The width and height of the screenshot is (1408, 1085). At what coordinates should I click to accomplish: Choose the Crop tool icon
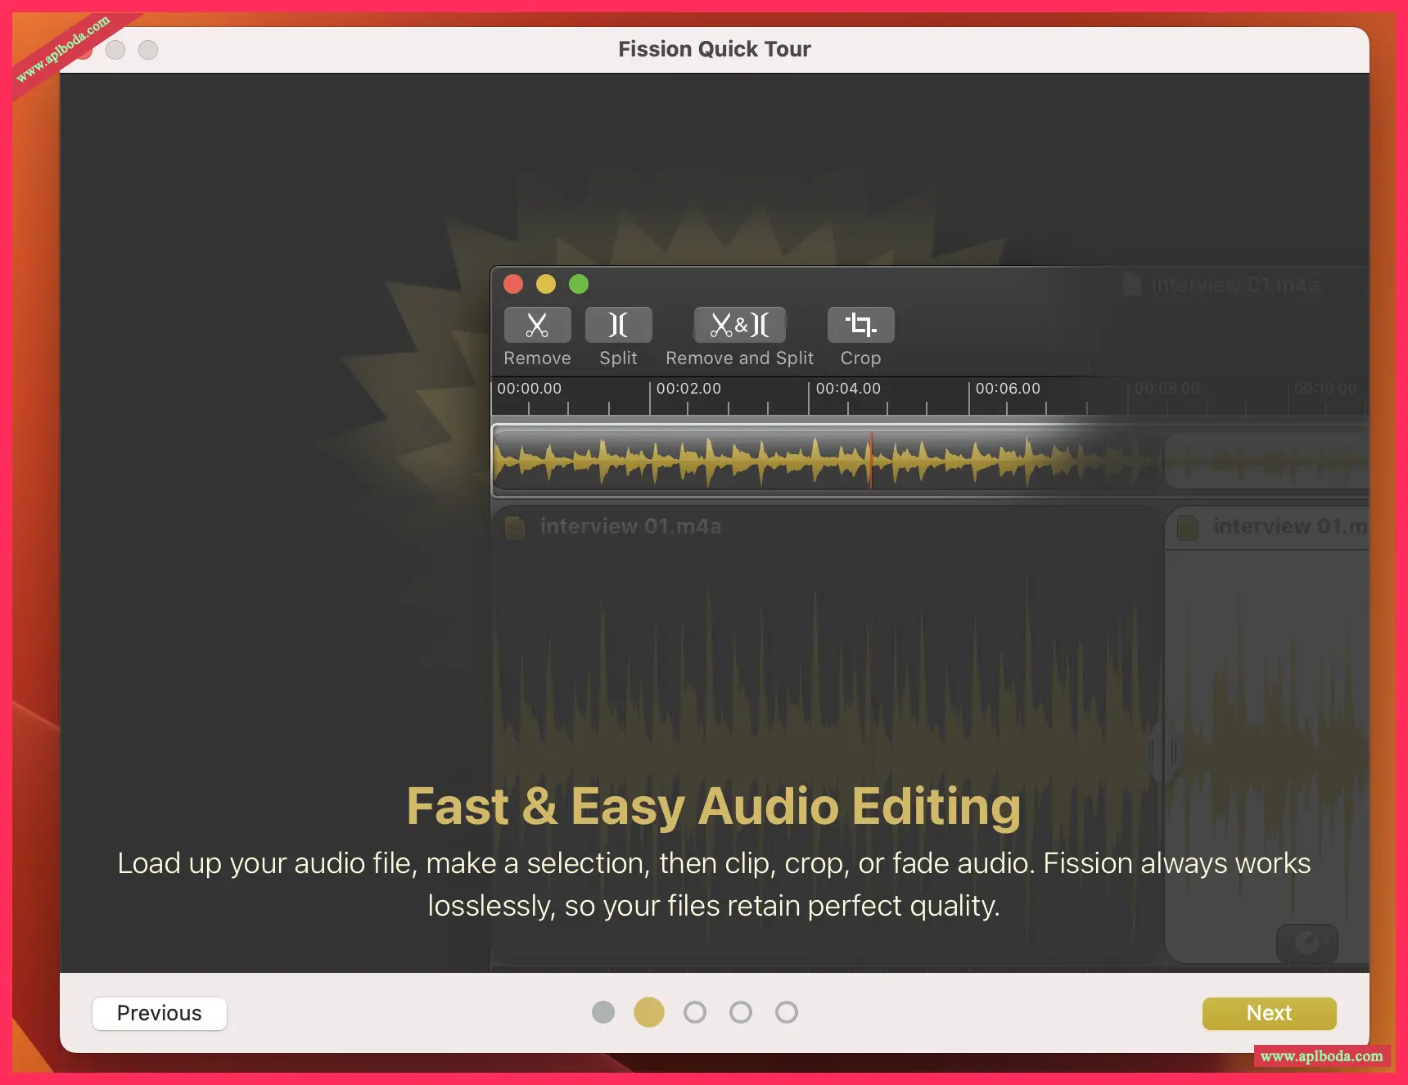click(x=860, y=325)
